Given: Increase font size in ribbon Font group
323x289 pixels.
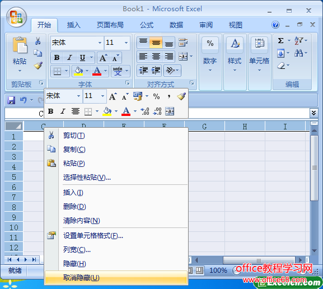Looking at the screenshot, I should point(104,58).
